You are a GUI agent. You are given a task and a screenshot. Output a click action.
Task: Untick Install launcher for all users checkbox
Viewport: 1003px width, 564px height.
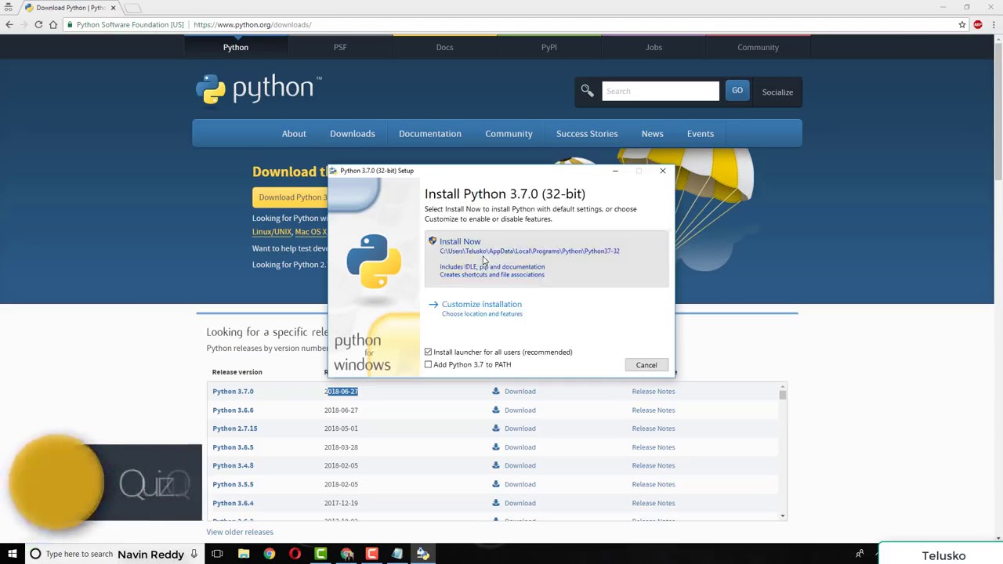tap(429, 352)
